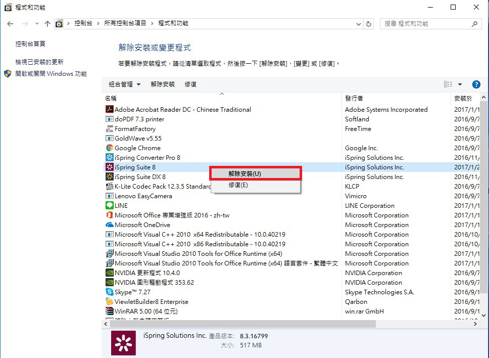This screenshot has height=358, width=489.
Task: Click the Adobe Acrobat Reader DC icon
Action: click(x=110, y=109)
